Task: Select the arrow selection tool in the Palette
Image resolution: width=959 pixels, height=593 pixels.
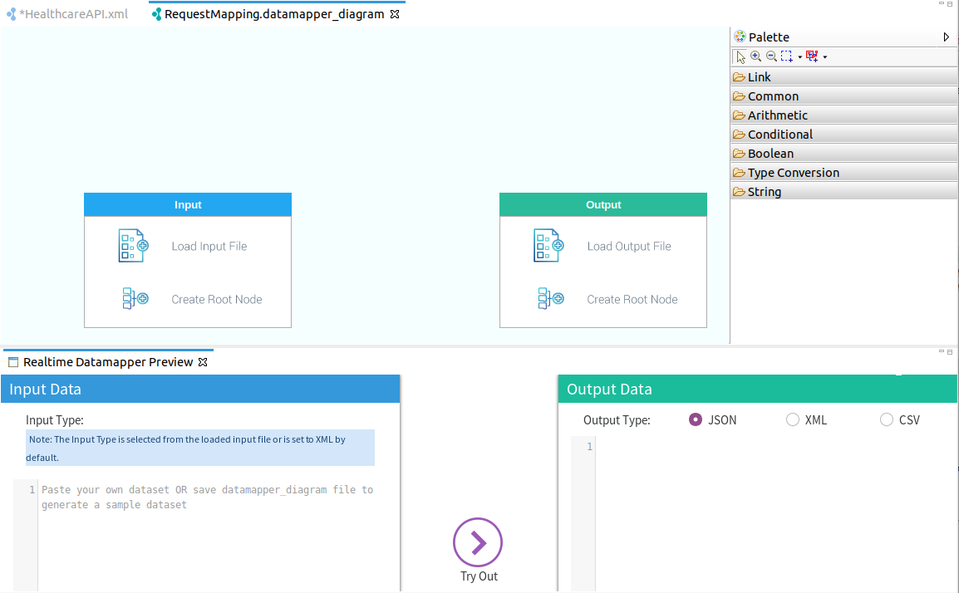Action: (739, 56)
